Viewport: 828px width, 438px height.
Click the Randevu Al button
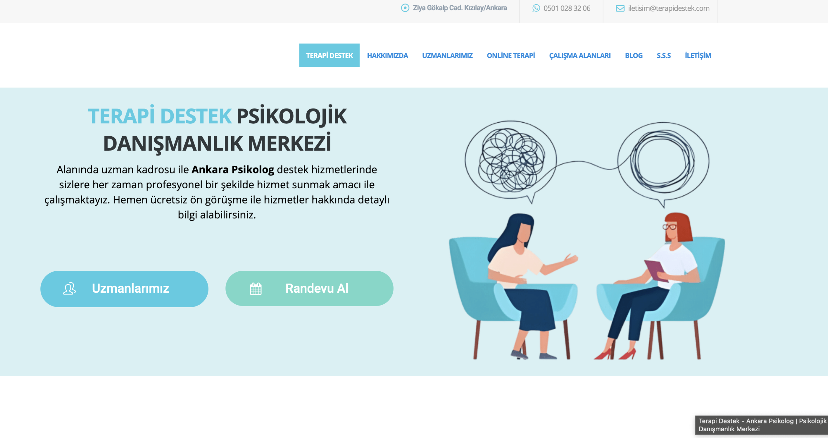[309, 288]
